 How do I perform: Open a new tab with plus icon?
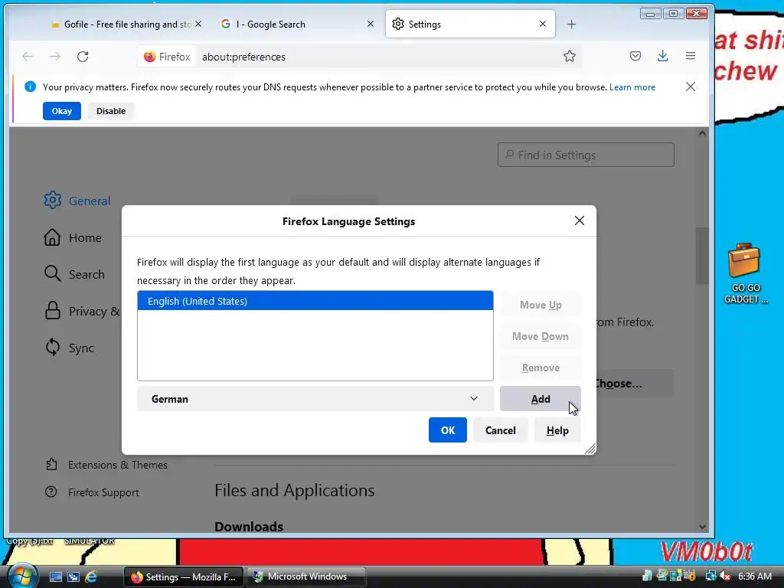571,24
